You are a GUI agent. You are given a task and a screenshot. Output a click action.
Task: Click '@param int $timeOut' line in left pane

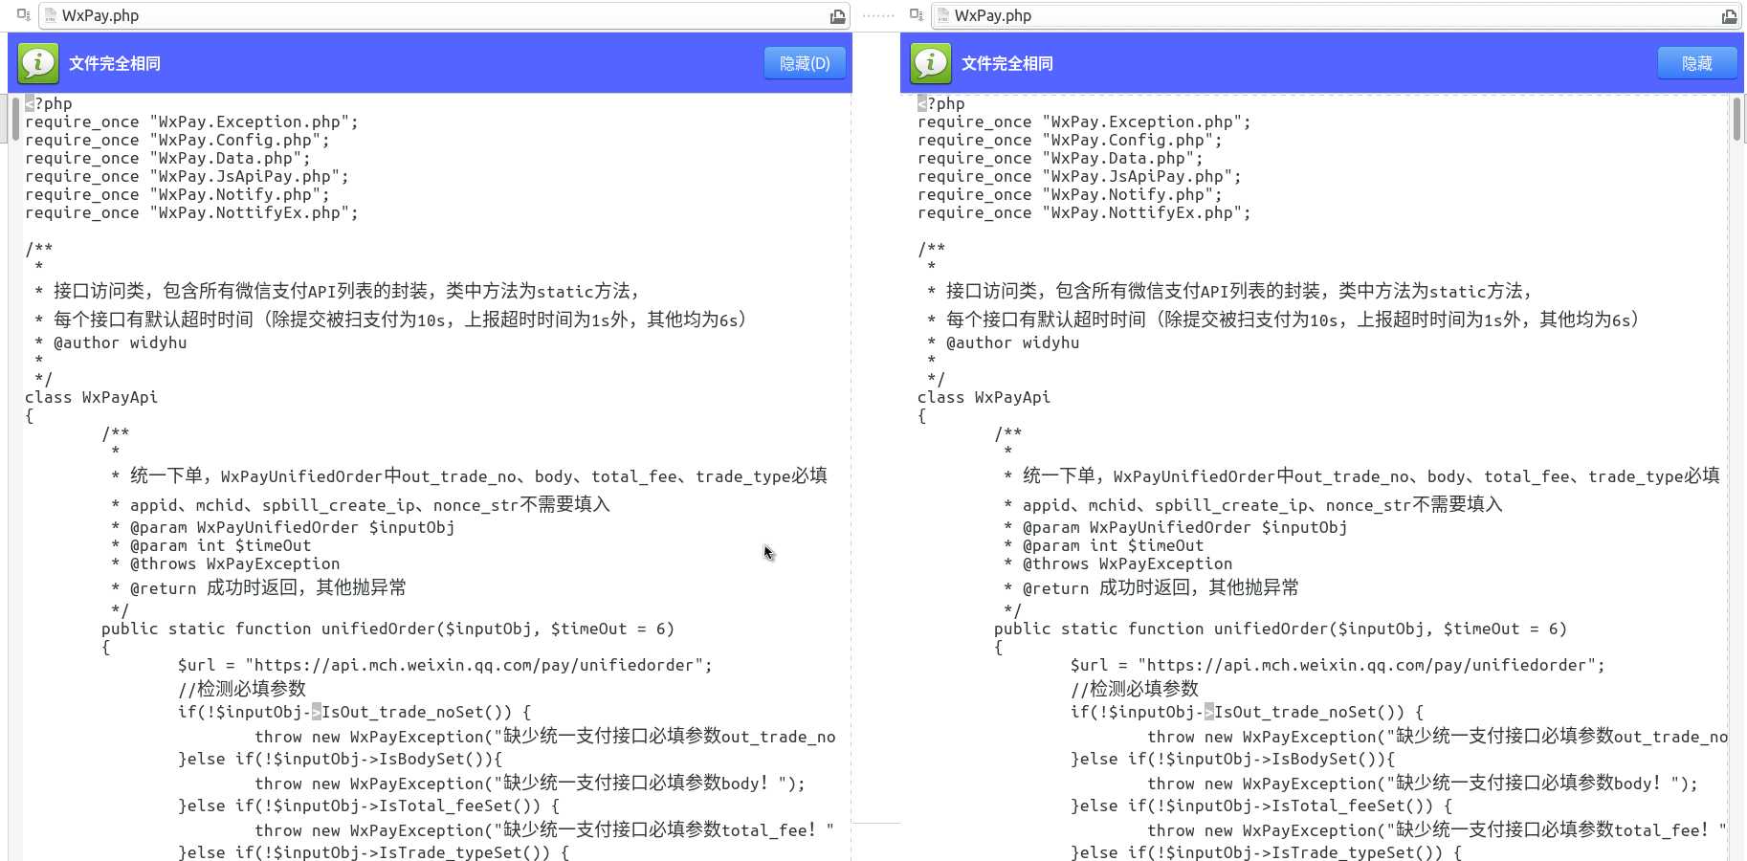click(220, 545)
